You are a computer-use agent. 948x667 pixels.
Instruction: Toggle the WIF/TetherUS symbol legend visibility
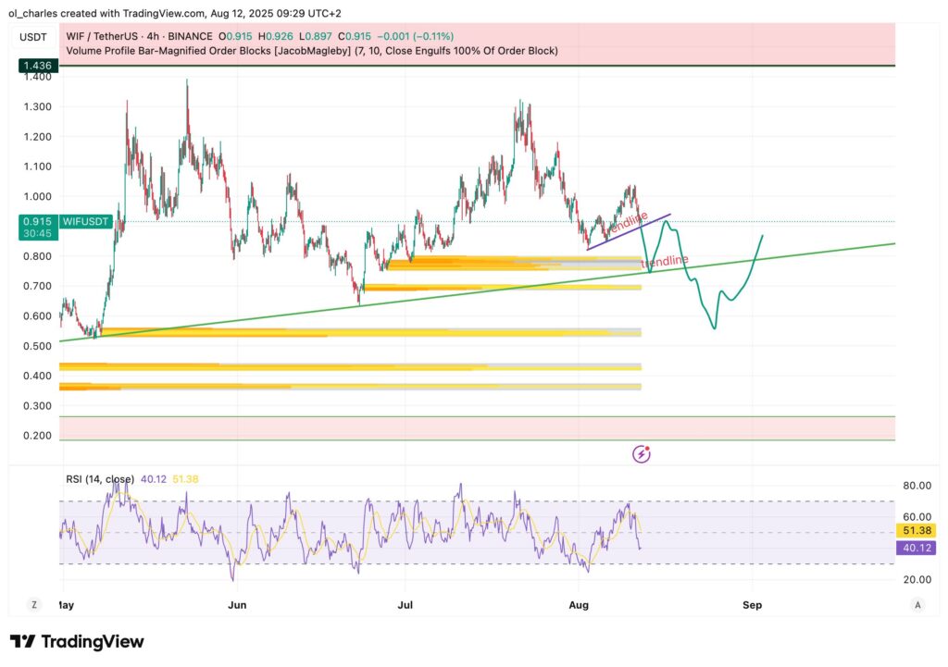(102, 37)
